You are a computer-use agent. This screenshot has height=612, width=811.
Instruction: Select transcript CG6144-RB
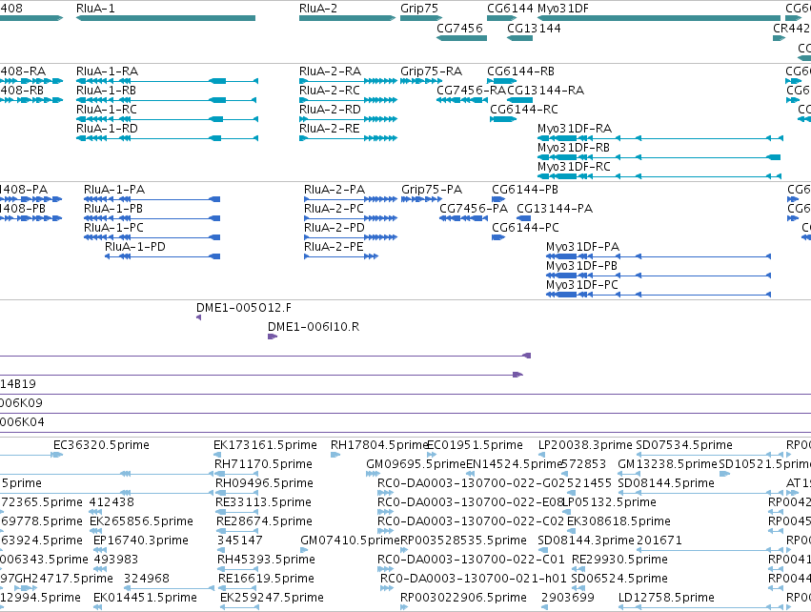[521, 71]
